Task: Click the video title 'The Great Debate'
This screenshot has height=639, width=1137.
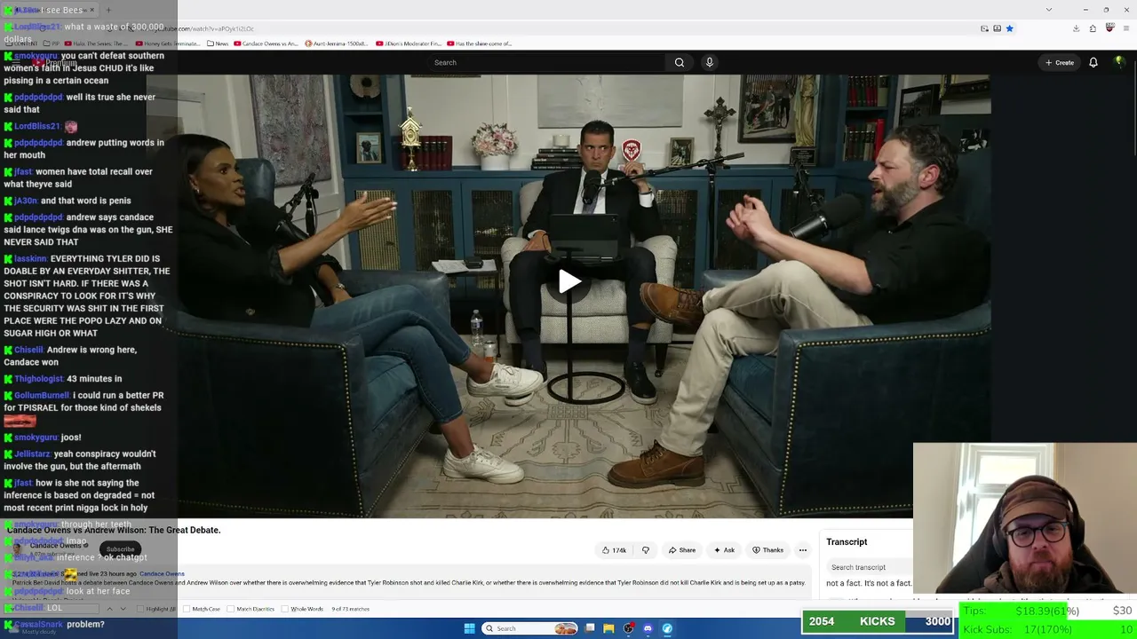Action: click(x=114, y=530)
